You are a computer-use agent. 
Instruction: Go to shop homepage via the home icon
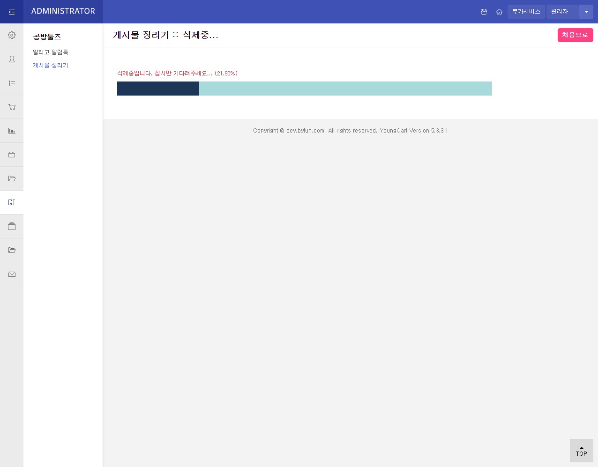499,12
